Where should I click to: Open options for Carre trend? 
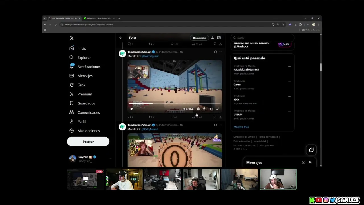(289, 81)
